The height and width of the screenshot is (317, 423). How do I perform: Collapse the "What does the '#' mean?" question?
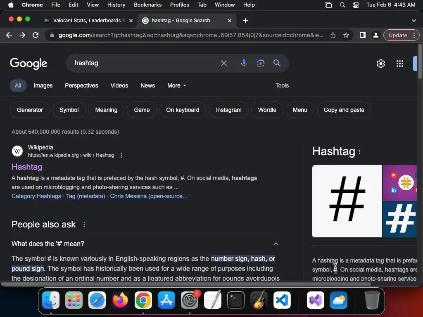[x=146, y=244]
